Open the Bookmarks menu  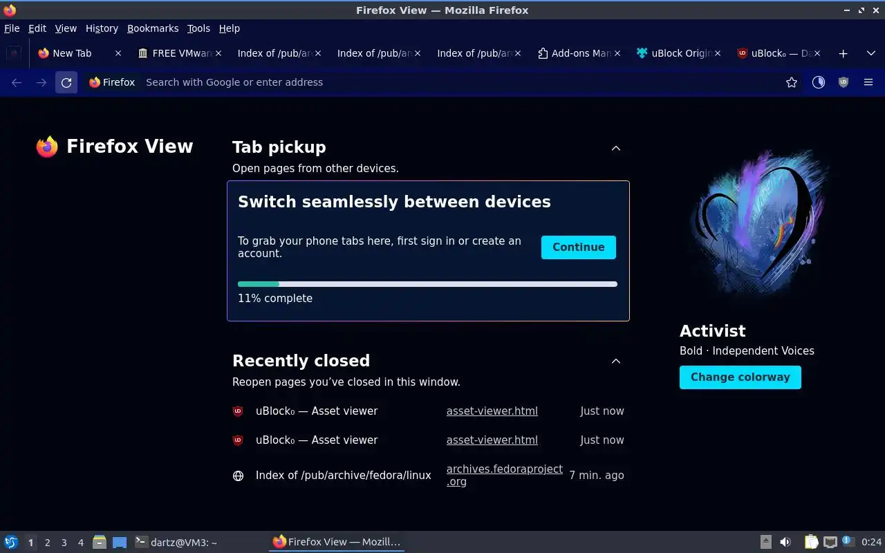pos(153,28)
